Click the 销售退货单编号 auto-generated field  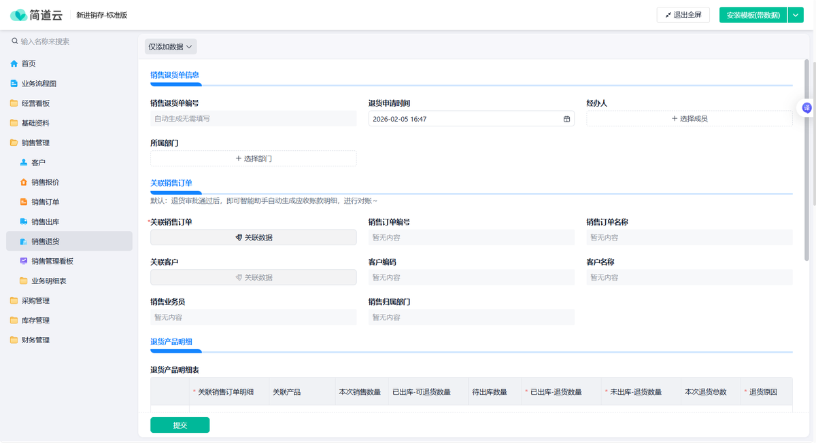pos(253,119)
